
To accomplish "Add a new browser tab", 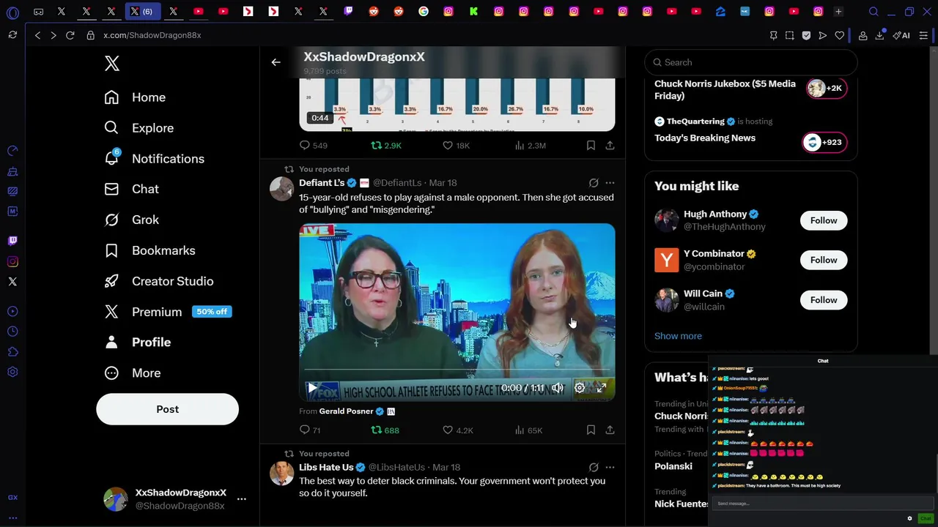I will pyautogui.click(x=838, y=12).
